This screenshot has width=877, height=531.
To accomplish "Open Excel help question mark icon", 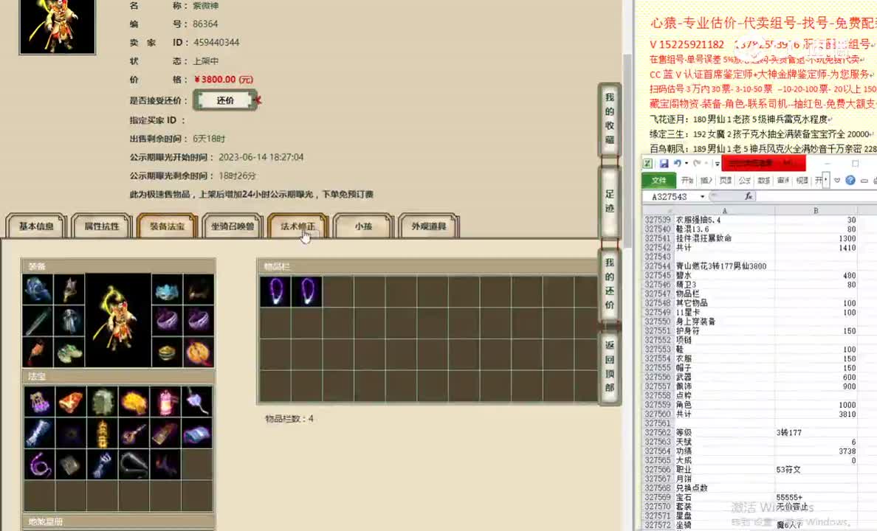I will coord(850,180).
